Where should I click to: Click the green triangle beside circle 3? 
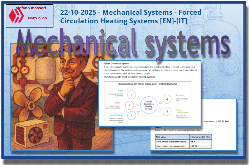pos(138,98)
